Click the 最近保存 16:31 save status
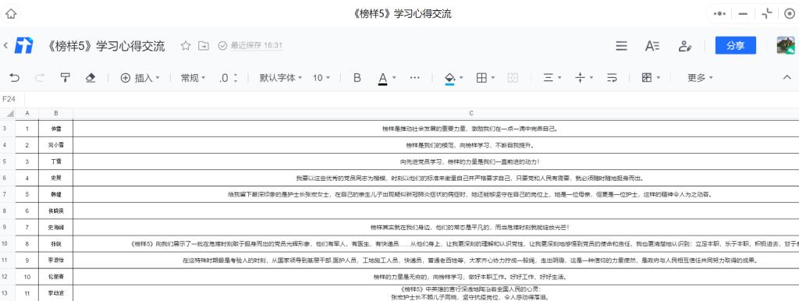799x301 pixels. 250,45
